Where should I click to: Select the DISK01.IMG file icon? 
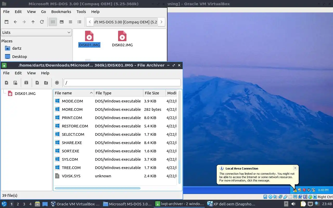click(89, 39)
